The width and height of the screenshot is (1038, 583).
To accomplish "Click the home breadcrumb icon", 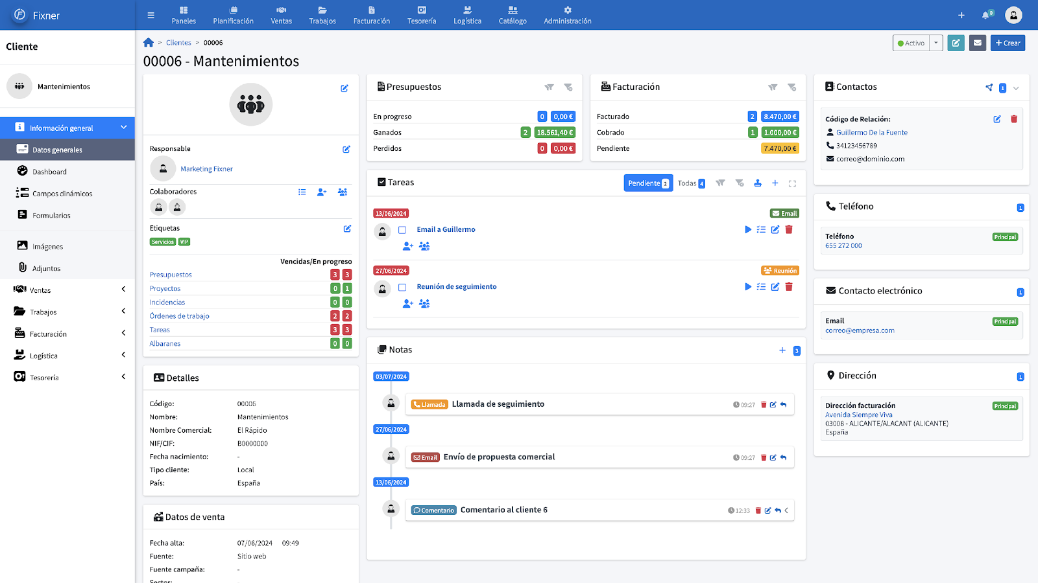I will [149, 43].
